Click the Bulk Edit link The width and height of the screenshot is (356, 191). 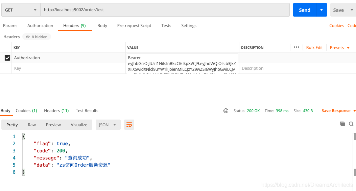click(314, 47)
